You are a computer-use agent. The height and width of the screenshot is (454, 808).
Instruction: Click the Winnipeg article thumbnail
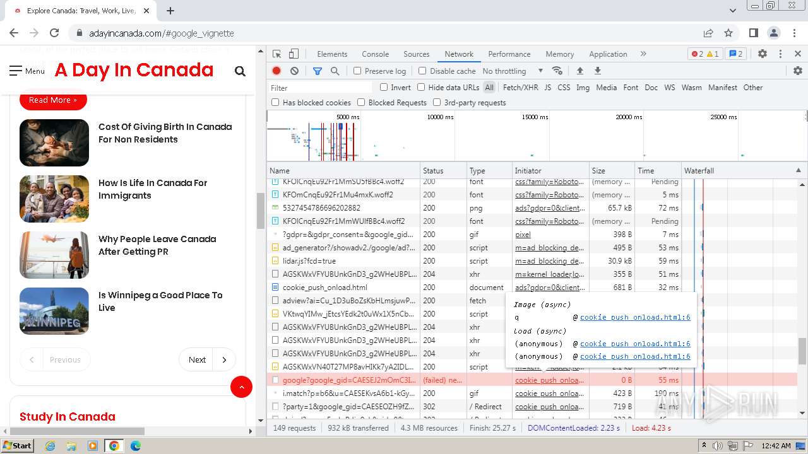coord(54,311)
